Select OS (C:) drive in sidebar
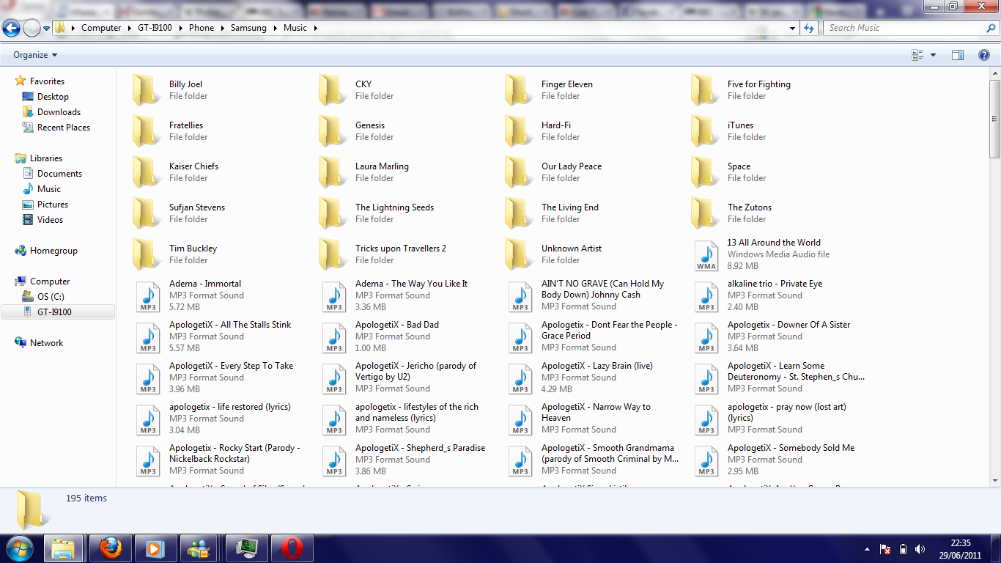1001x563 pixels. click(51, 297)
